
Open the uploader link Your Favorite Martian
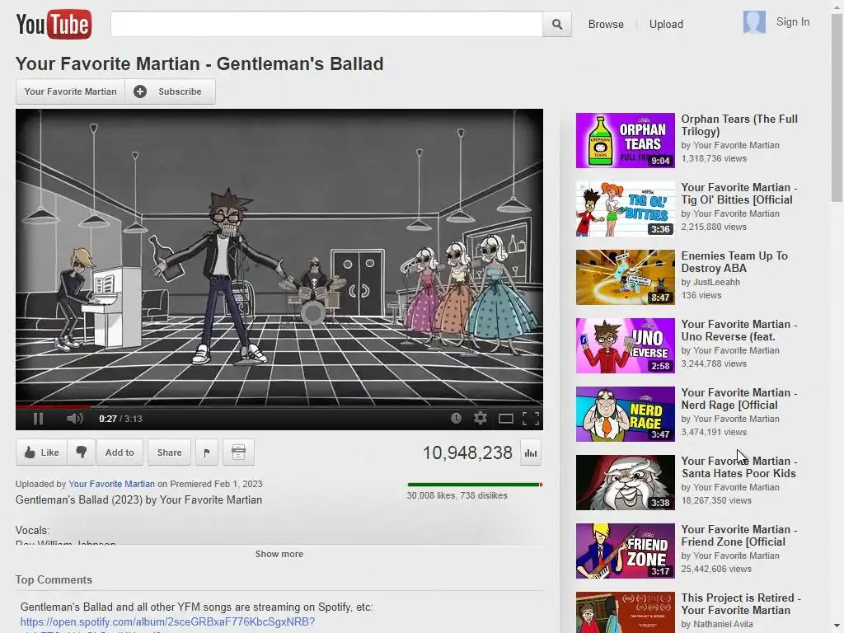tap(111, 484)
